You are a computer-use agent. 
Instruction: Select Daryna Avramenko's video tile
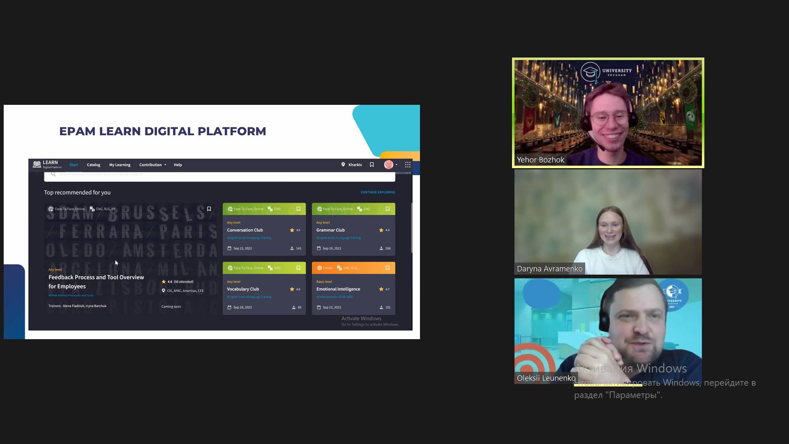(608, 222)
